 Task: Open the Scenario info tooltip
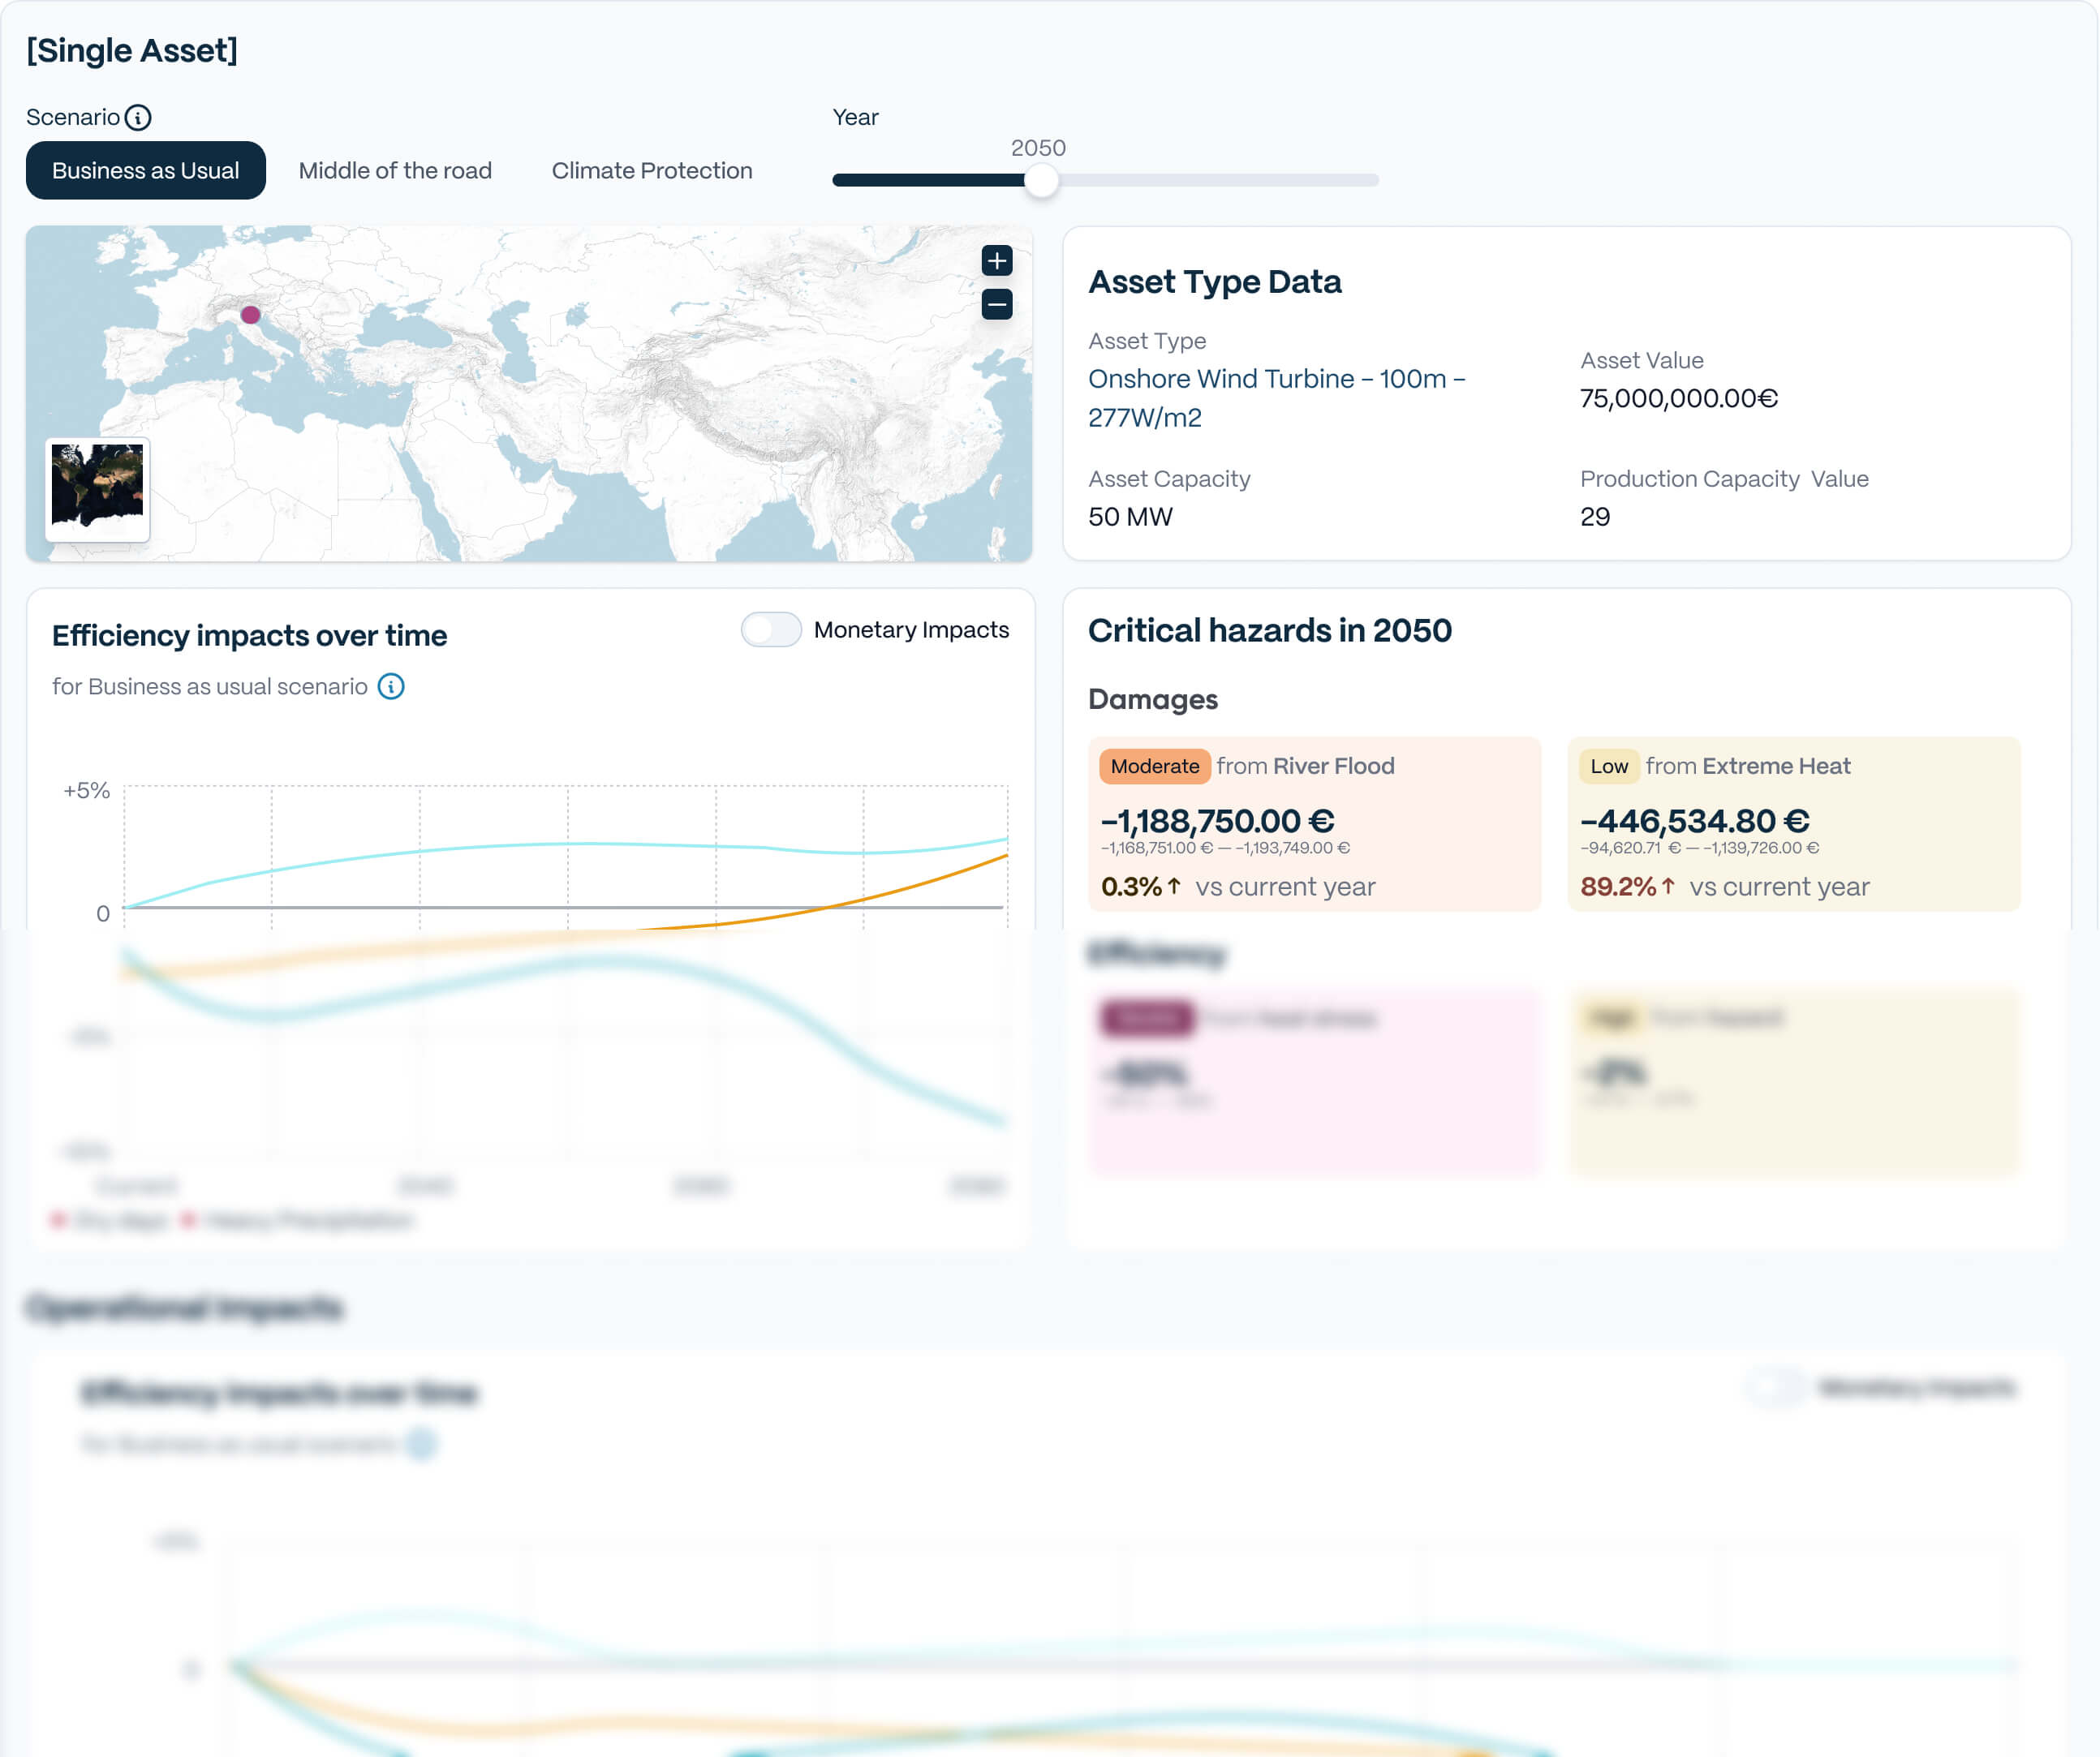(x=138, y=117)
